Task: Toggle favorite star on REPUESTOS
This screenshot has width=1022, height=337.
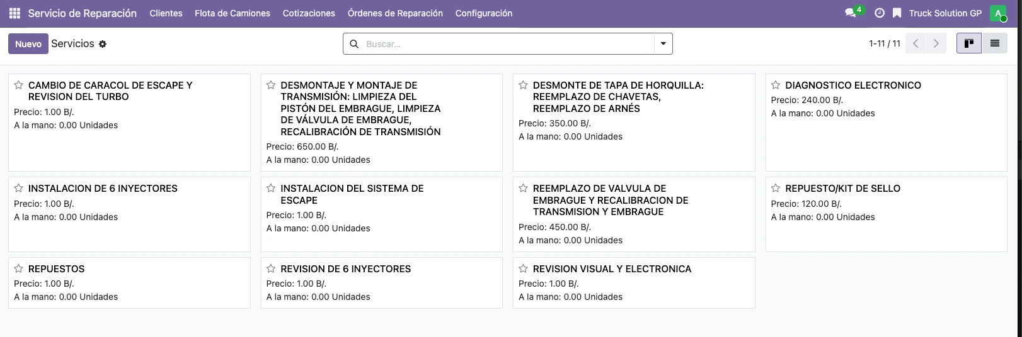Action: 19,268
